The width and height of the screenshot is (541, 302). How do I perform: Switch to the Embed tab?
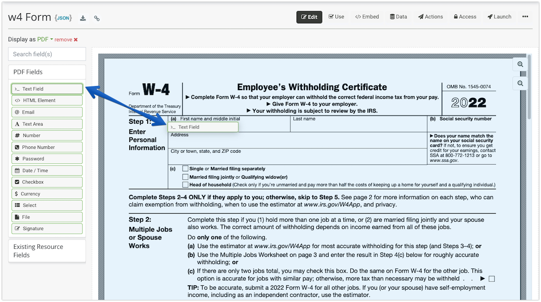tap(367, 17)
